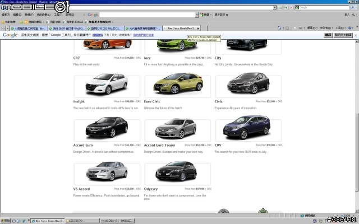
Task: Click the City model name
Action: coord(218,58)
